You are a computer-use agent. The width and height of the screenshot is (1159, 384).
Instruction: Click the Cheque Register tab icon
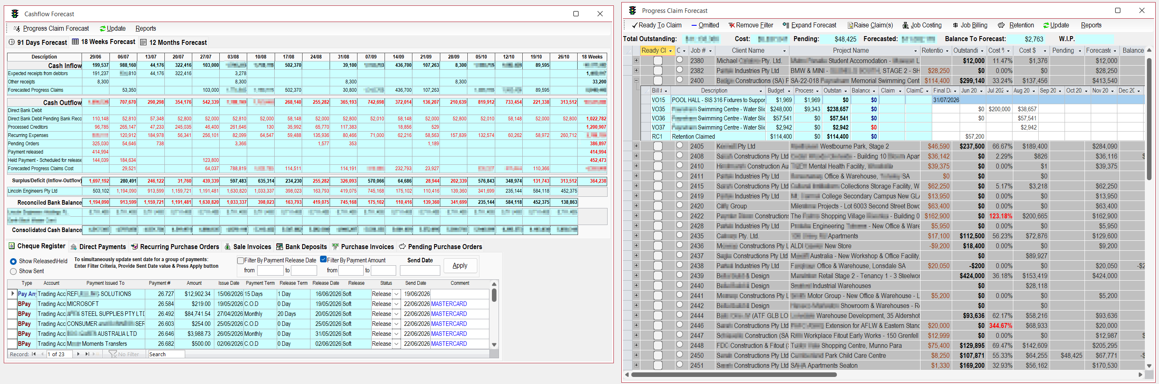12,246
